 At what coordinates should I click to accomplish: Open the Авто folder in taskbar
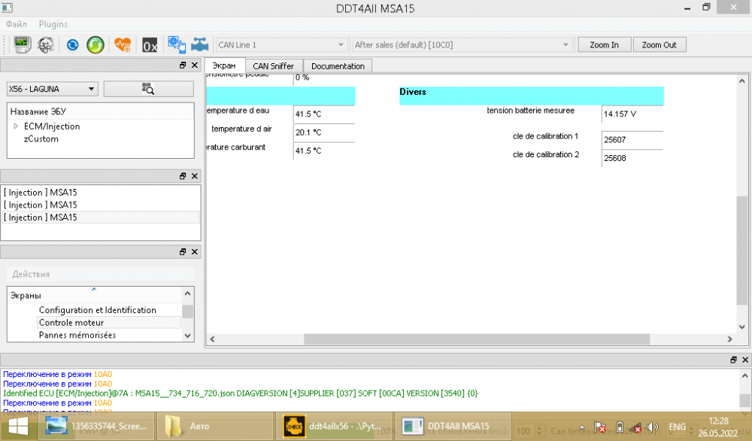pos(214,426)
